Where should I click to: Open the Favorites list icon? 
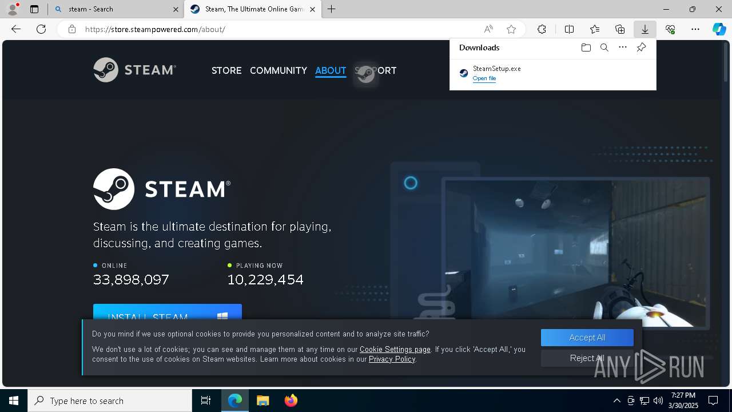pos(595,29)
